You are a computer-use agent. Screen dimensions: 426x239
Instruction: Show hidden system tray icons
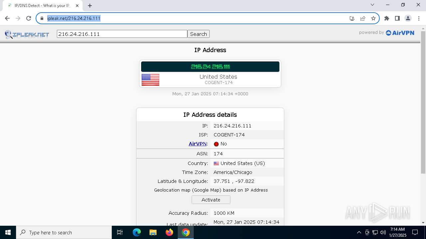(x=359, y=232)
